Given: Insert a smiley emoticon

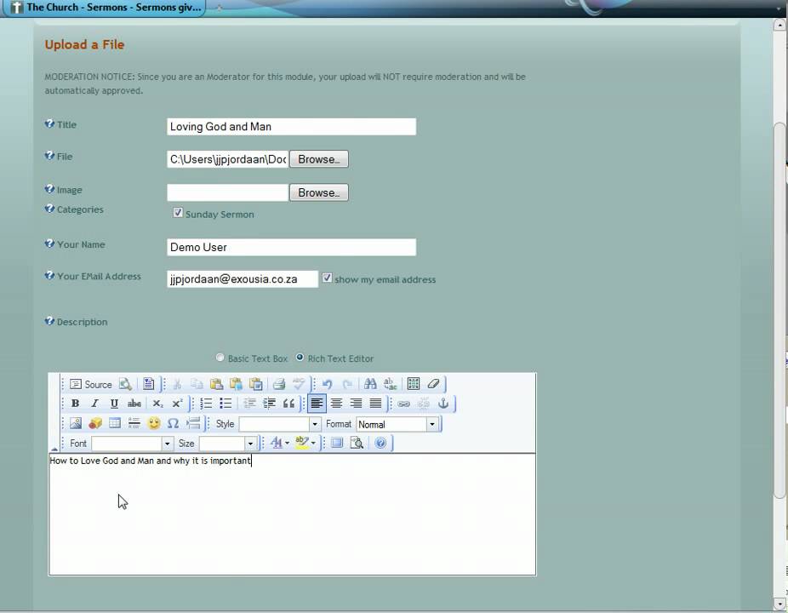Looking at the screenshot, I should point(154,423).
